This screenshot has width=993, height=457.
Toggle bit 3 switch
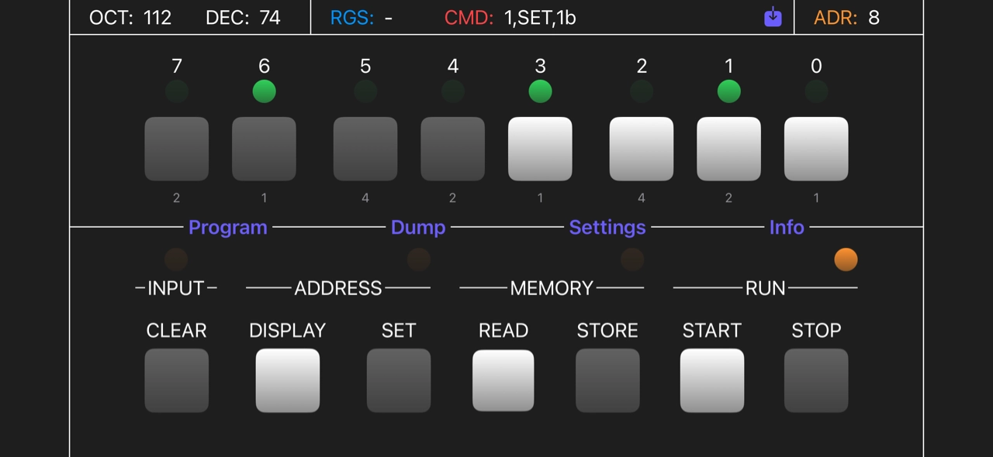point(540,149)
